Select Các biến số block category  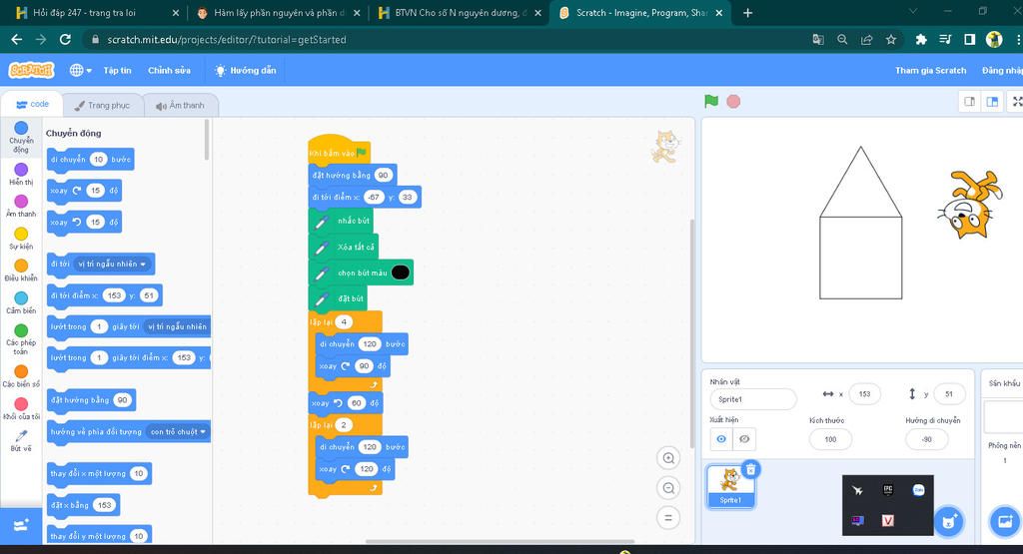point(21,375)
